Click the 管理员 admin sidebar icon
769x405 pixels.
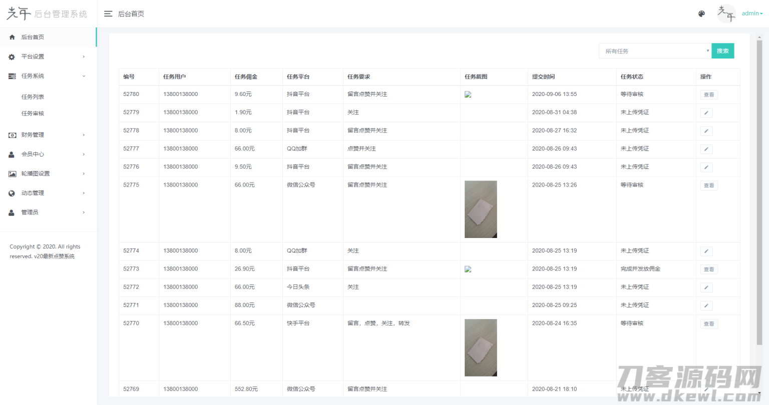11,212
